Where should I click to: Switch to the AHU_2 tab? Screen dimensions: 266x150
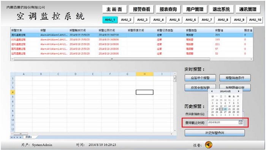coord(126,20)
